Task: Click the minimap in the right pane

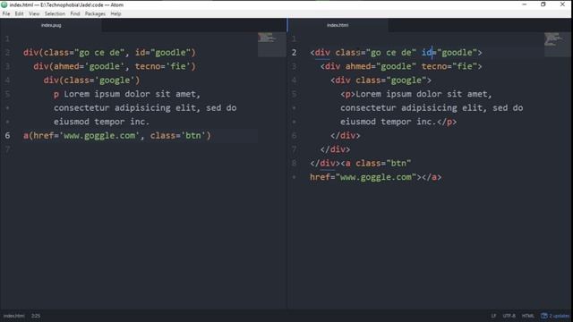Action: pos(557,45)
